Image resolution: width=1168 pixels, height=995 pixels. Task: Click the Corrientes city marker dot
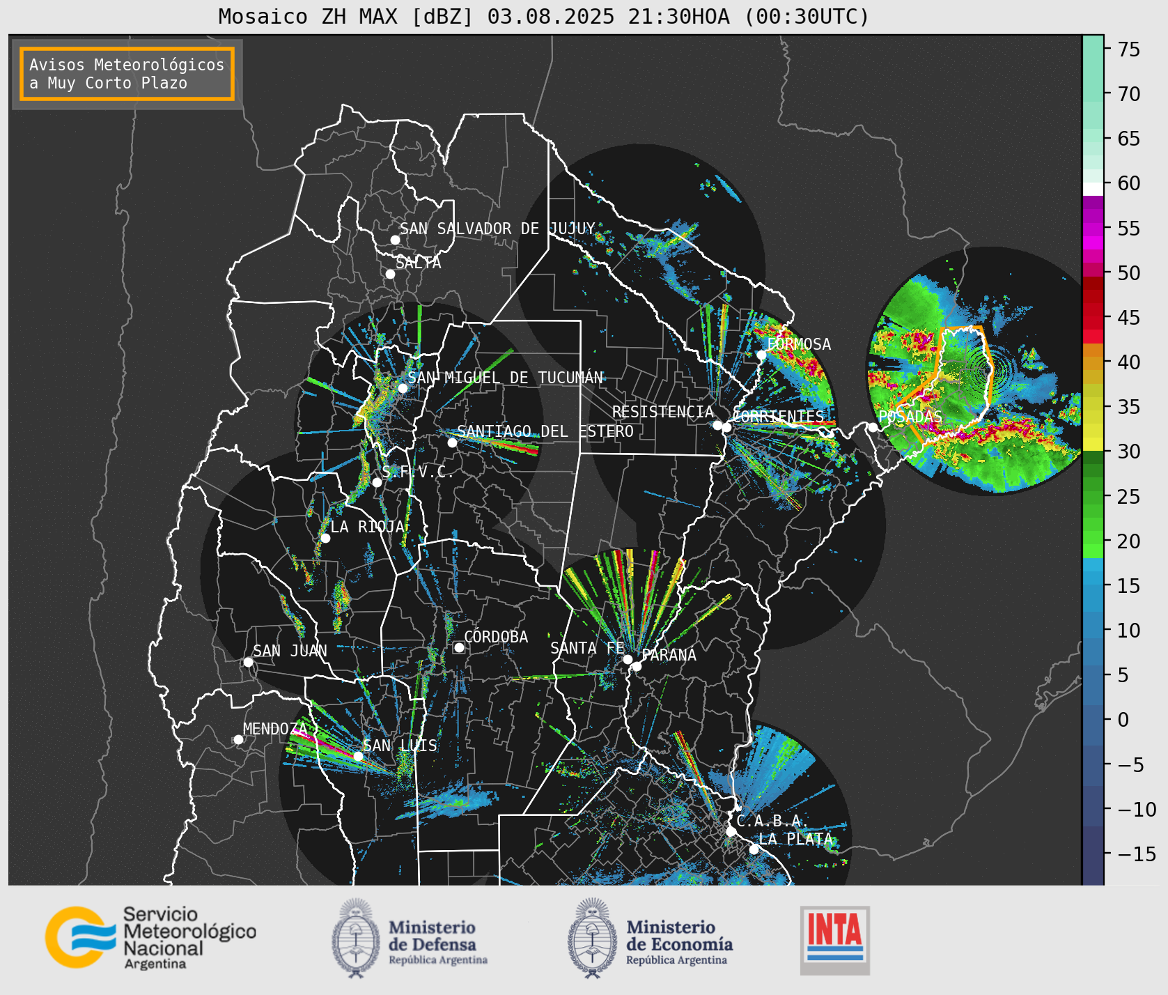coord(726,427)
